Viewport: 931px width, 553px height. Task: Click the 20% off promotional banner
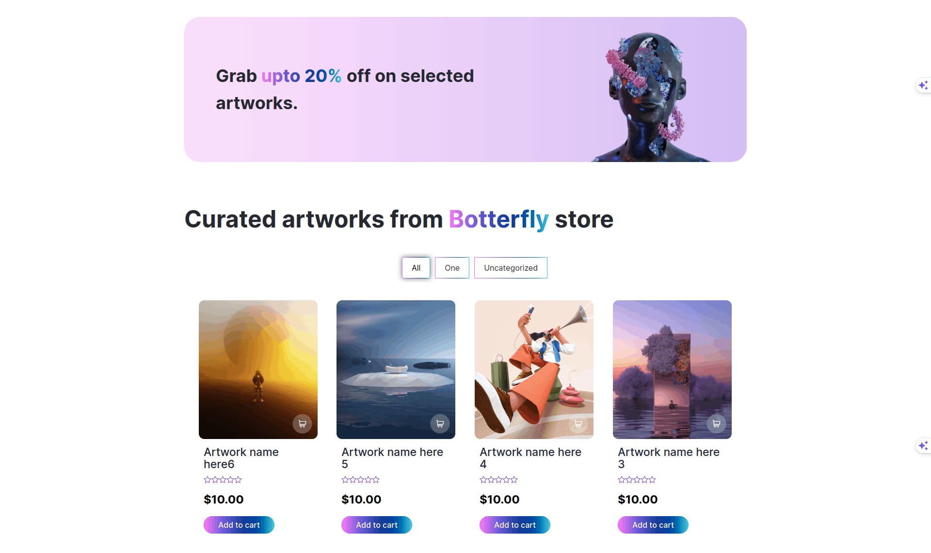tap(465, 89)
